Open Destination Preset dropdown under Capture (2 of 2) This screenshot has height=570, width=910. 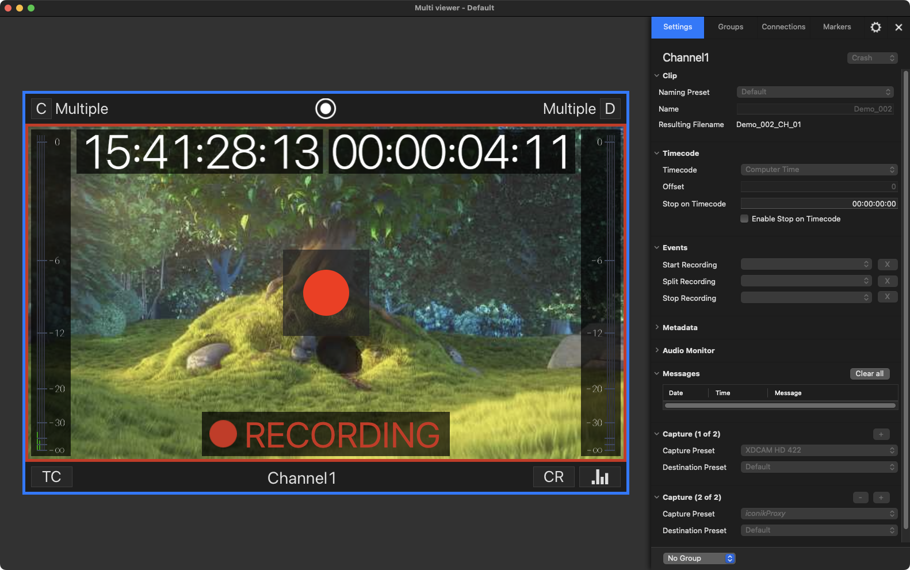[819, 530]
